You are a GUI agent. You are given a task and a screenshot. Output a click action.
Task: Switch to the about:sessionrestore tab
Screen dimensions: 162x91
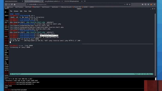click(x=14, y=1)
